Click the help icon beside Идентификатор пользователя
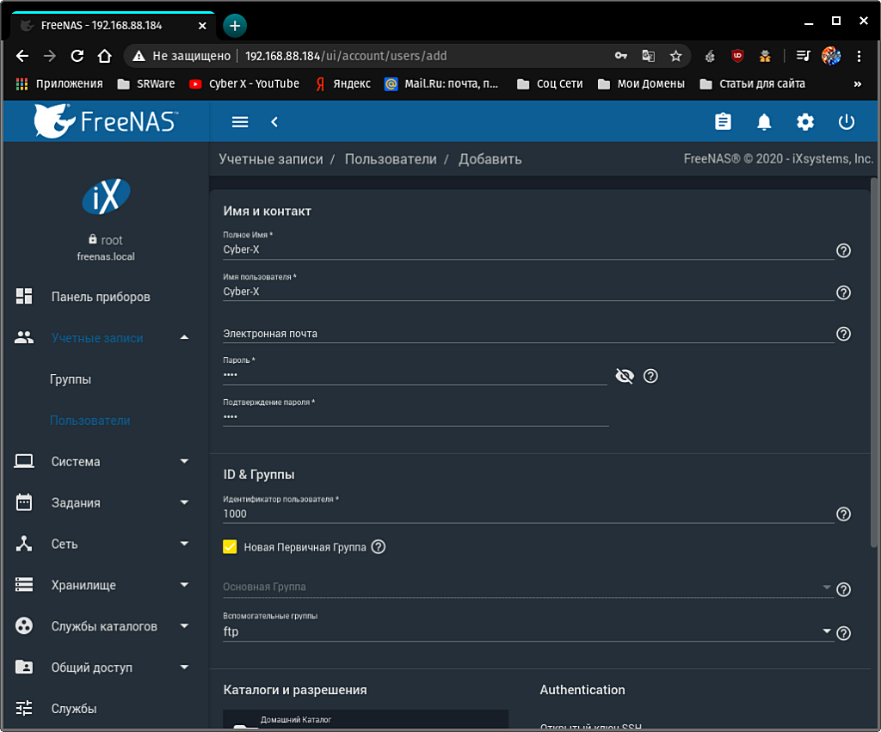This screenshot has width=881, height=732. click(x=843, y=514)
